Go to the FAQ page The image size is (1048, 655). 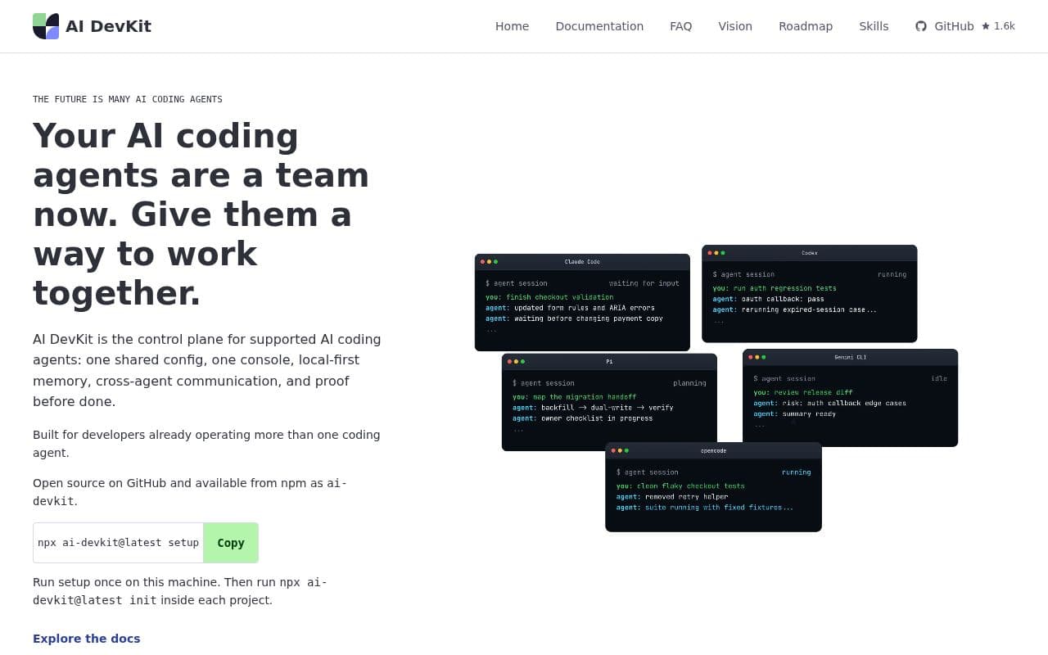[x=680, y=26]
